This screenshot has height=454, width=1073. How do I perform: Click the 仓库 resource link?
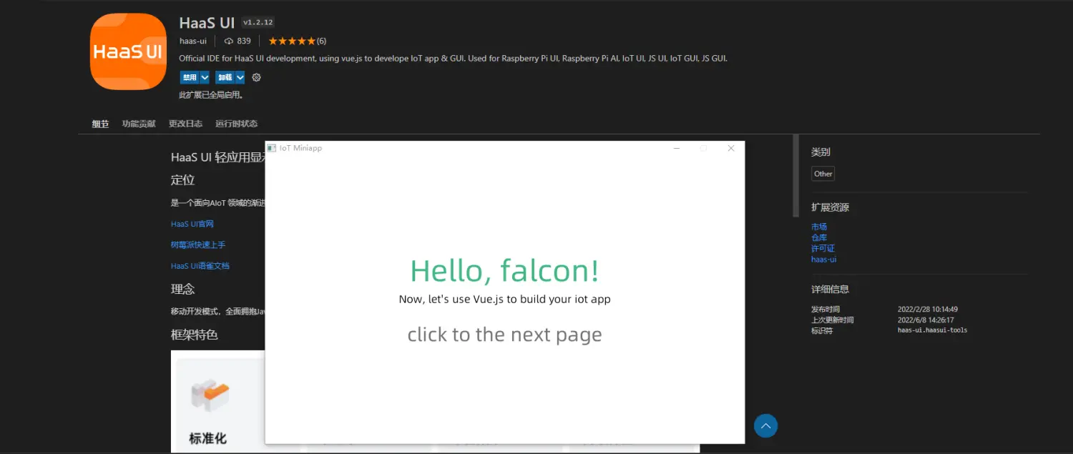(819, 237)
